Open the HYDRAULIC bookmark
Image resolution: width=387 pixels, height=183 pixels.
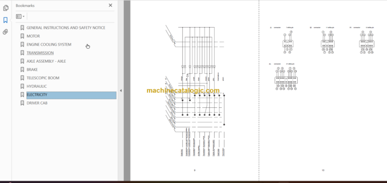pos(36,86)
